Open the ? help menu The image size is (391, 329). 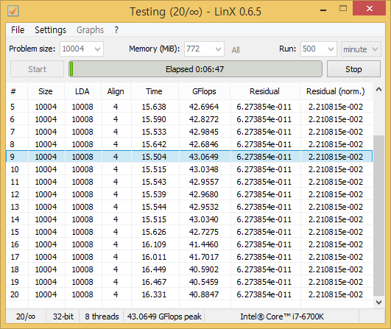tap(116, 30)
